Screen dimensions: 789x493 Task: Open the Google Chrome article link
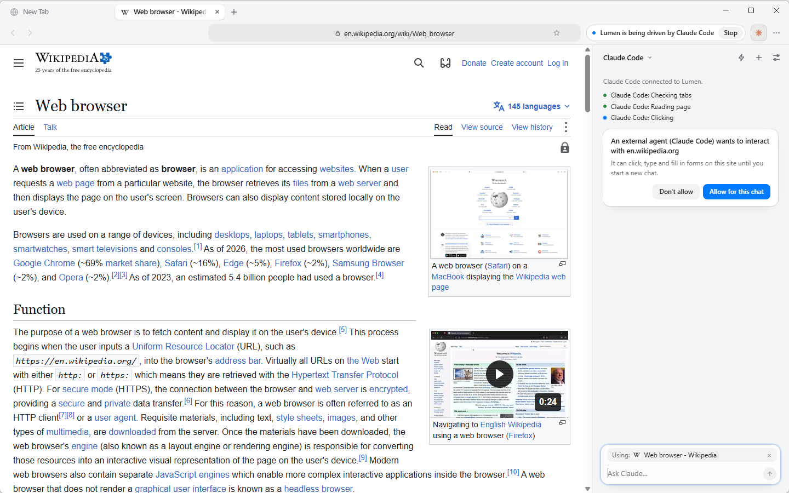(44, 263)
